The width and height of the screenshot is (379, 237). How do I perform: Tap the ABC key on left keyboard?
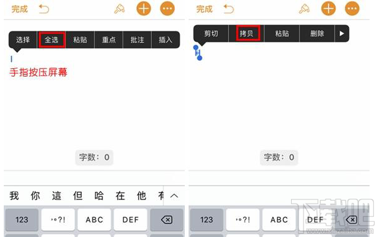94,219
